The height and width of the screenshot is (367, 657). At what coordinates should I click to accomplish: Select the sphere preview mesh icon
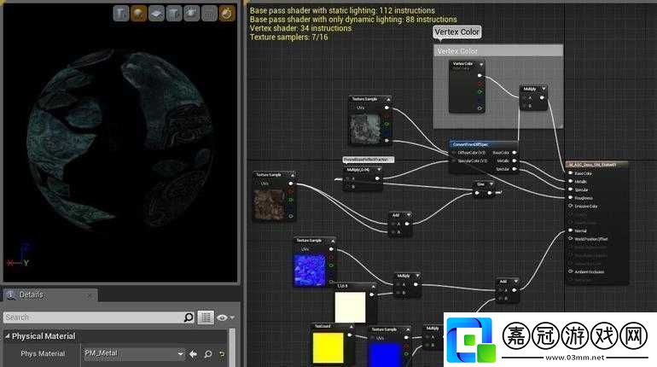[x=138, y=14]
